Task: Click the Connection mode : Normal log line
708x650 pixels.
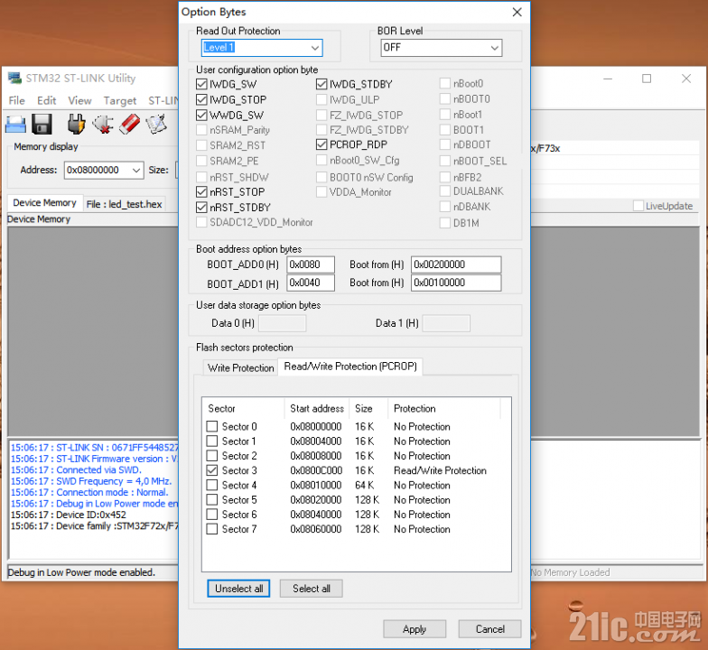Action: [x=89, y=492]
